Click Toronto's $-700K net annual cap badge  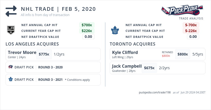tap(191, 25)
